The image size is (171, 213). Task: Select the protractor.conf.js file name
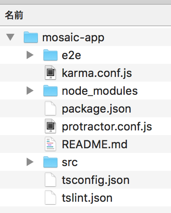107,127
